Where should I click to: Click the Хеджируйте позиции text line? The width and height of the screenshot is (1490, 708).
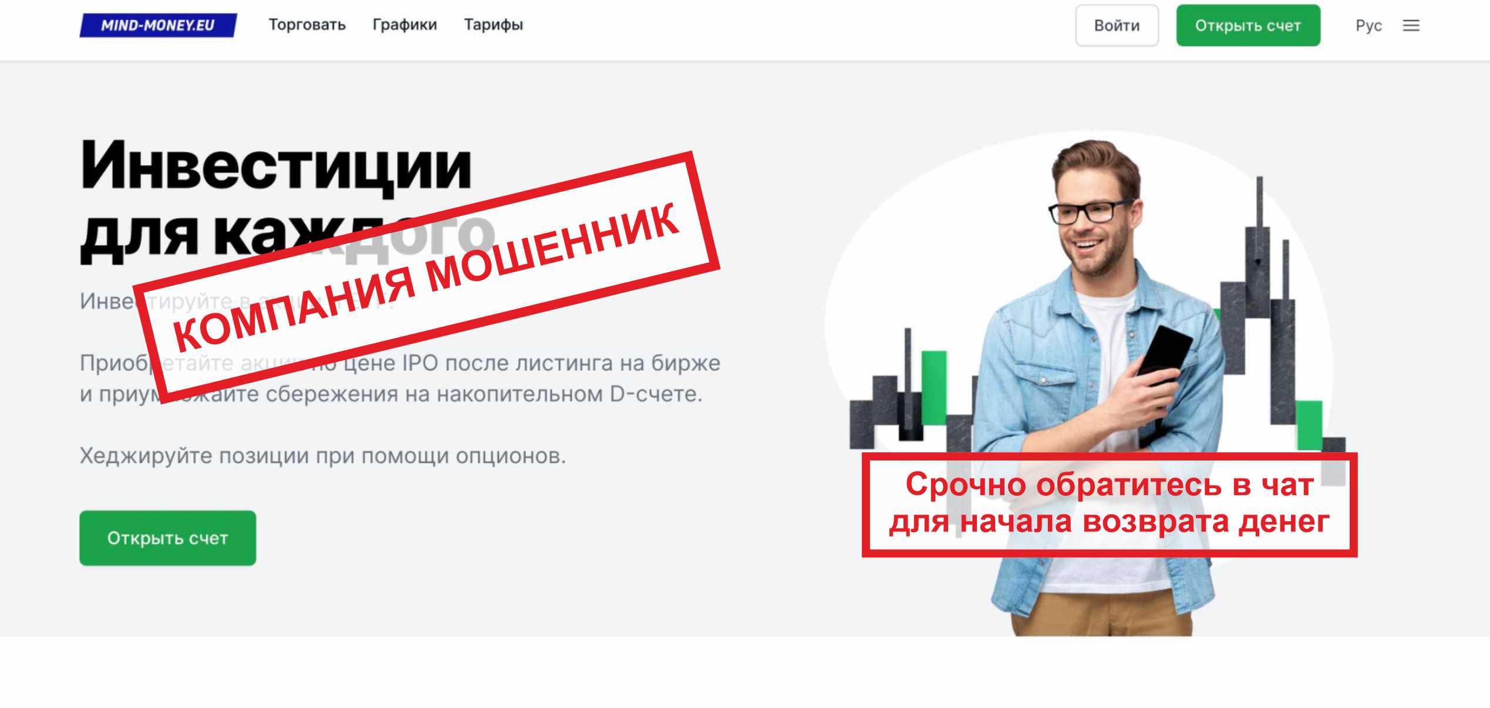(x=323, y=456)
